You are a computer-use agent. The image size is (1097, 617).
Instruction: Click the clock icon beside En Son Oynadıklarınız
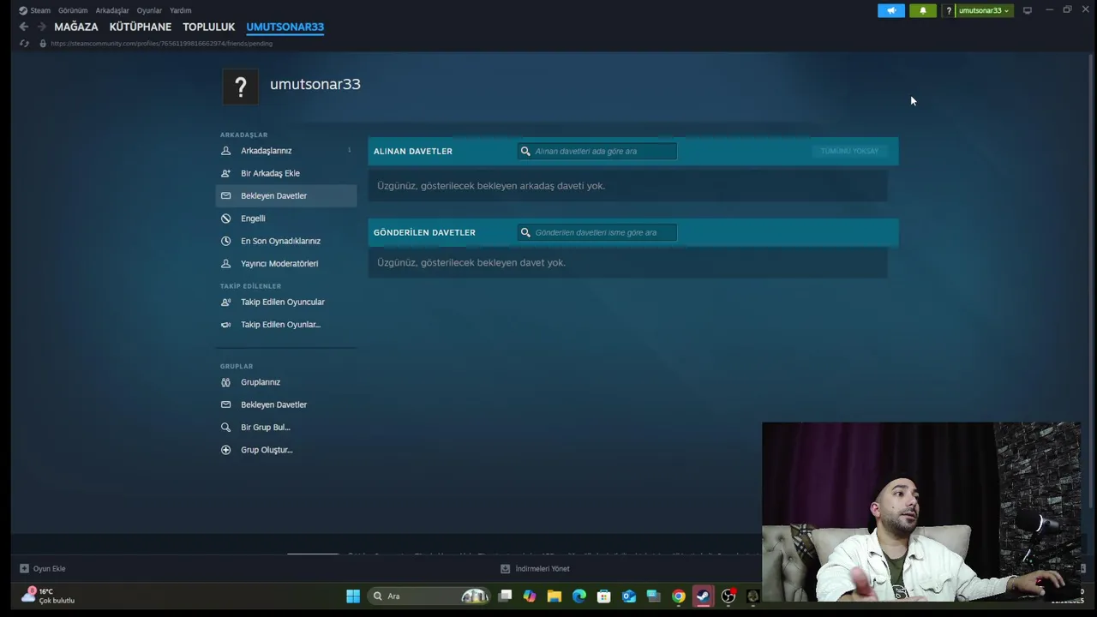coord(226,241)
